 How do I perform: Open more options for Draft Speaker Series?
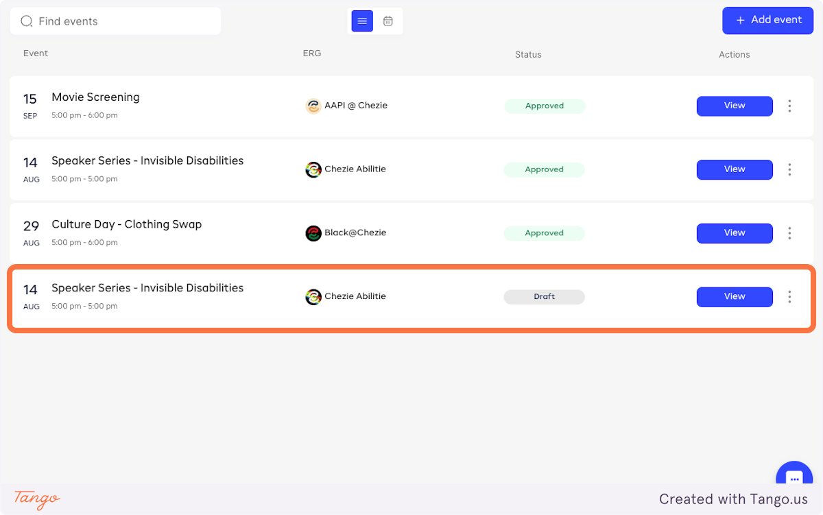pyautogui.click(x=789, y=296)
